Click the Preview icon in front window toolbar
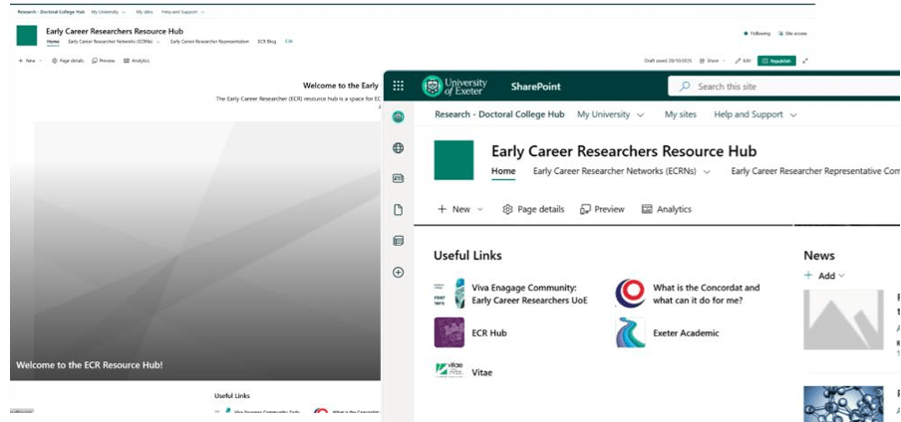 pos(585,210)
